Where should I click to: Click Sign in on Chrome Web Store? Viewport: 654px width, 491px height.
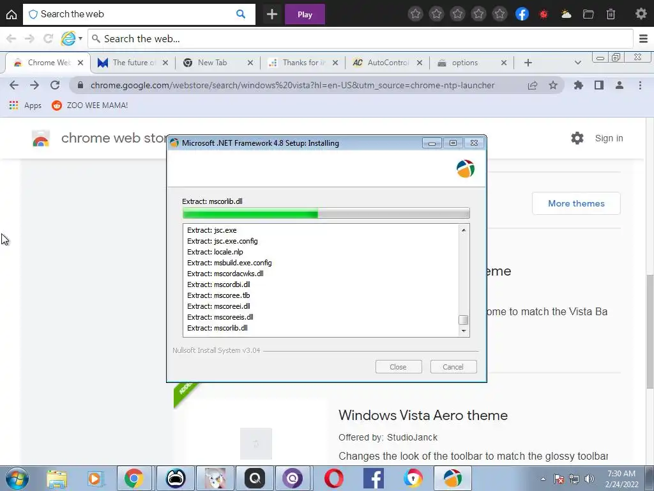(x=609, y=138)
